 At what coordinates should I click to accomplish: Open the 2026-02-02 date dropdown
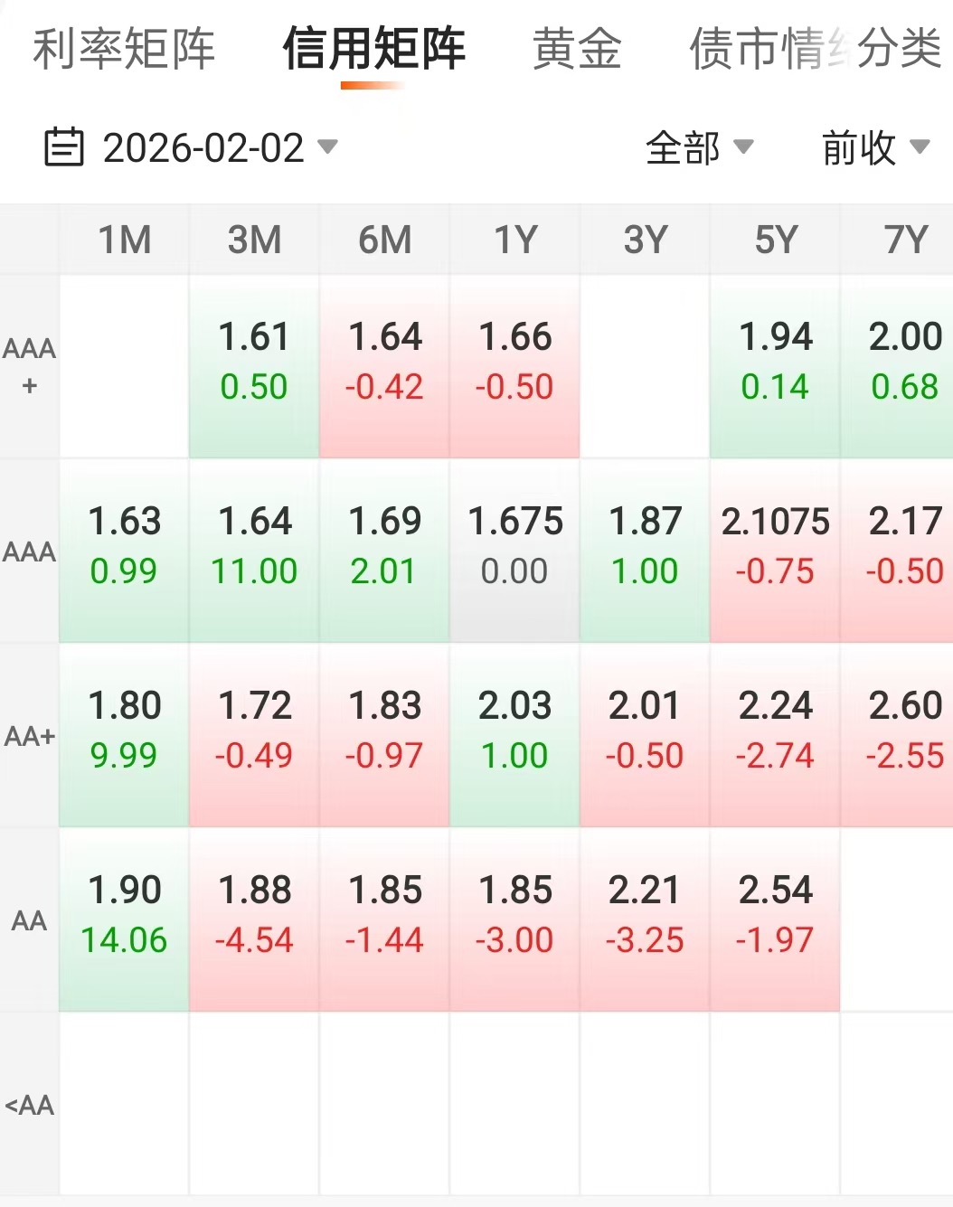(220, 147)
